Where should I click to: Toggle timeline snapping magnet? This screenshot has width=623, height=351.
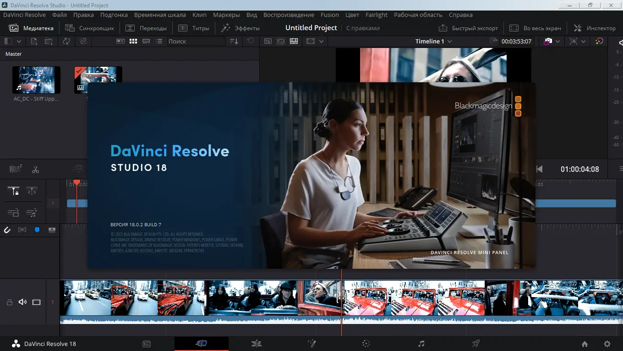click(7, 230)
